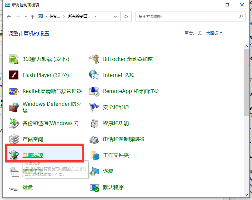Click the control panel icon in address bar

pyautogui.click(x=40, y=16)
